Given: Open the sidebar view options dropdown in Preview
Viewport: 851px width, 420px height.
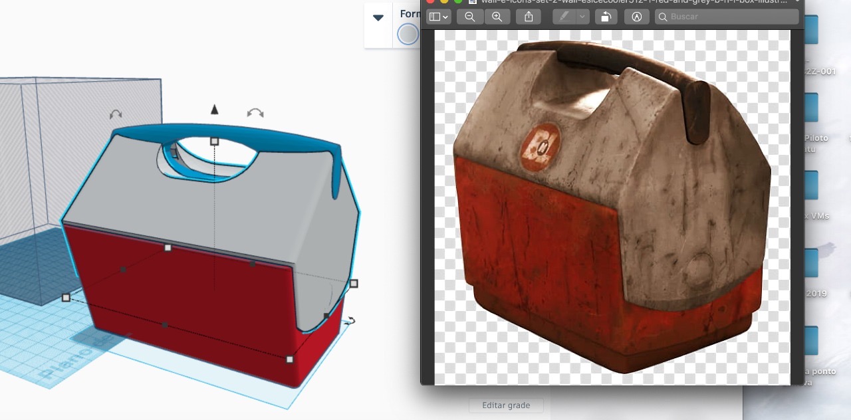Looking at the screenshot, I should point(439,17).
